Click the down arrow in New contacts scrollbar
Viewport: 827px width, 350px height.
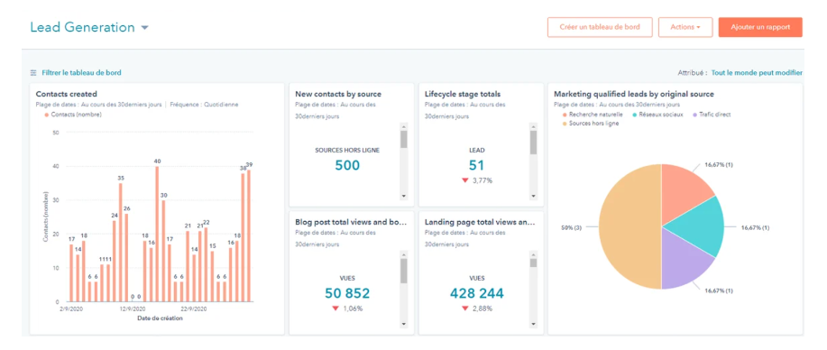404,196
